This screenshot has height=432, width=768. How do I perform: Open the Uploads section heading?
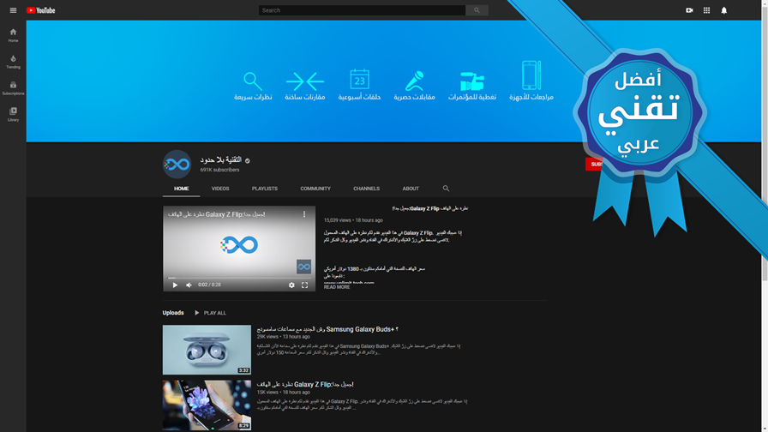[x=173, y=313]
